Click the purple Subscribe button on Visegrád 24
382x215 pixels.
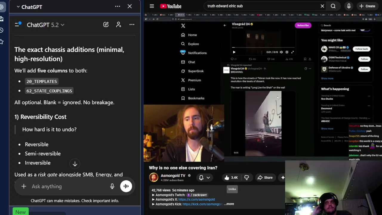pyautogui.click(x=303, y=25)
